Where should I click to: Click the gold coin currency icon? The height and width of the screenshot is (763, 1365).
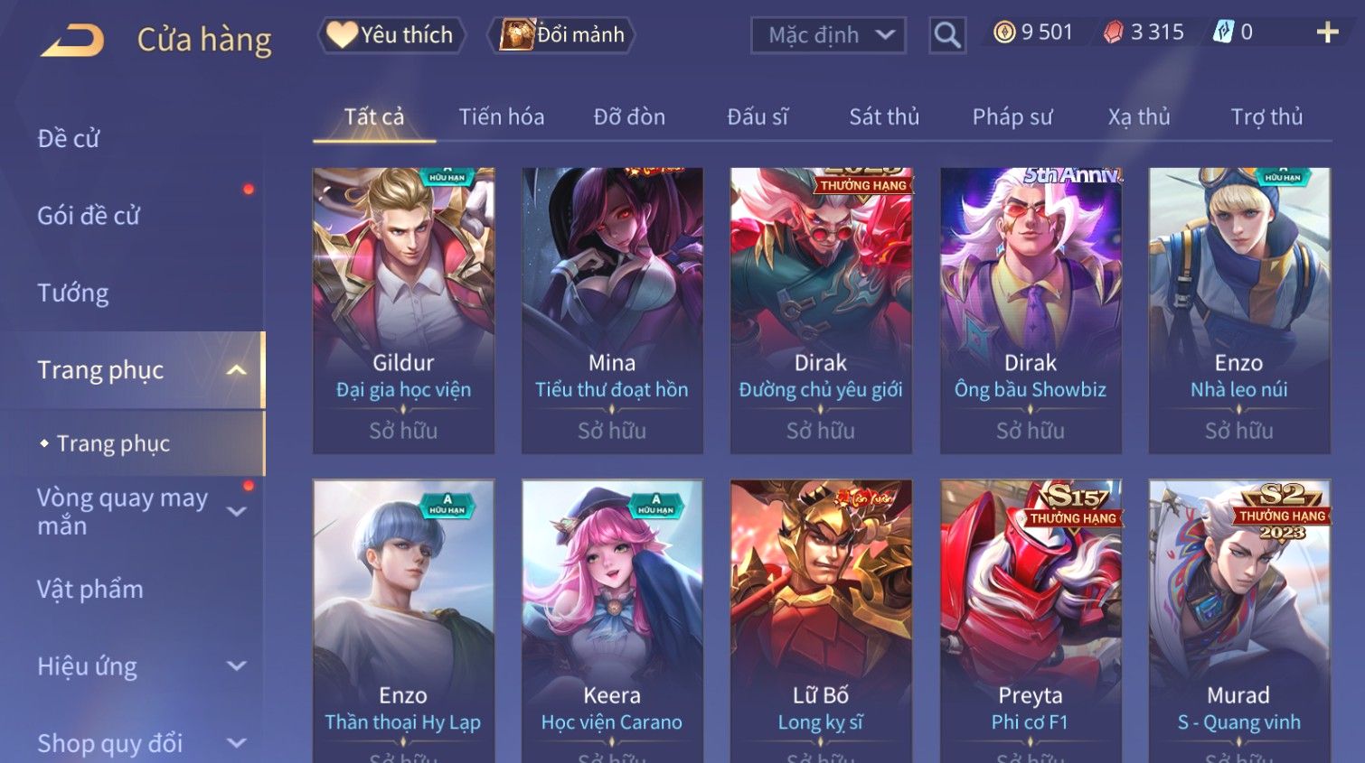(x=1004, y=33)
